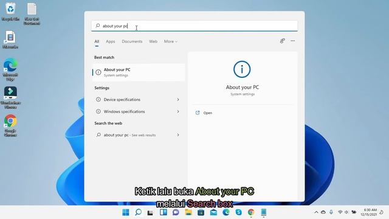Image resolution: width=389 pixels, height=219 pixels.
Task: Click the OneDrive cloud tray icon
Action: tap(323, 212)
